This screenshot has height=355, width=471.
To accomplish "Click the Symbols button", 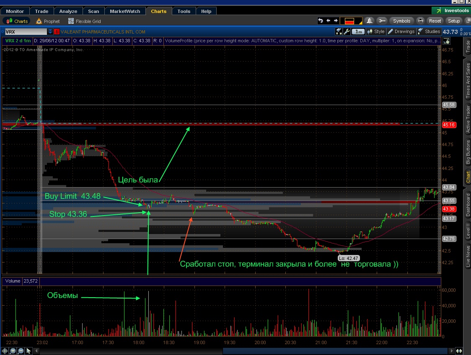I will tap(401, 21).
